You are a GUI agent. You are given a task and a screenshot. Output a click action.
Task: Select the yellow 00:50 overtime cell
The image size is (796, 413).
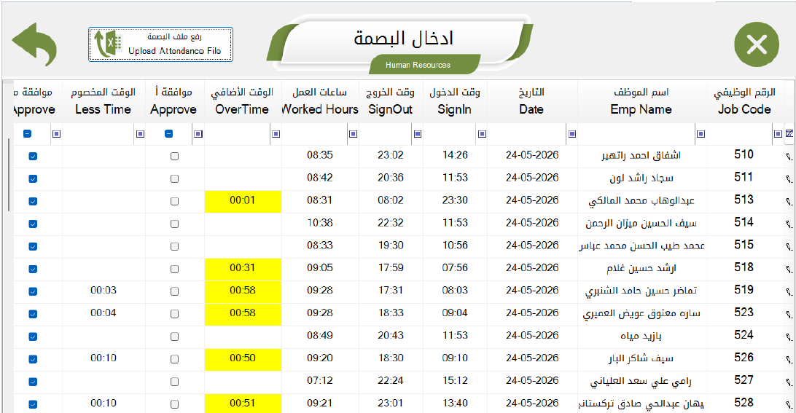[x=243, y=359]
